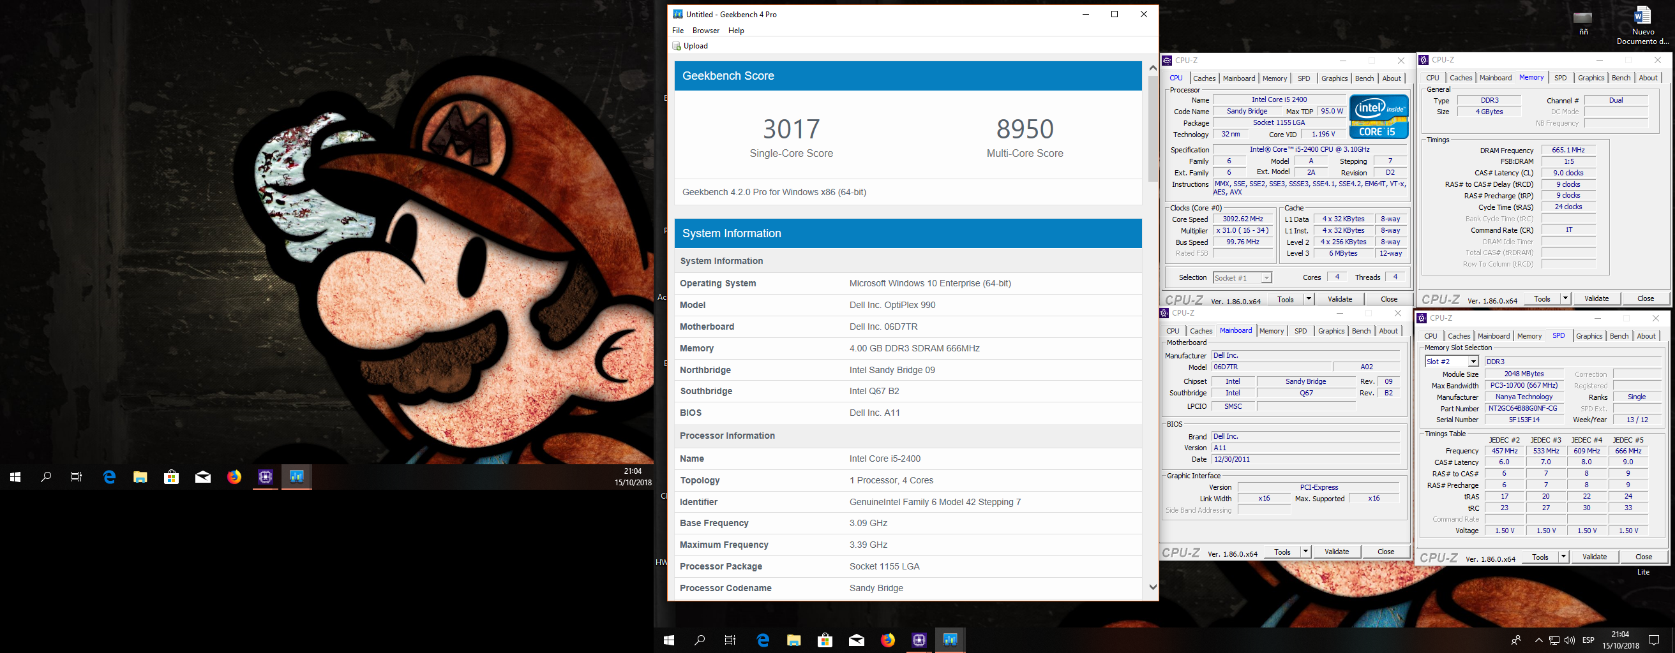
Task: Open Start menu on the system tray taskbar
Action: point(669,640)
